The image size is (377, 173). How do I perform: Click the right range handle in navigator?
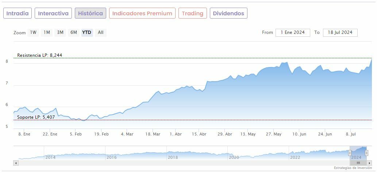367,153
